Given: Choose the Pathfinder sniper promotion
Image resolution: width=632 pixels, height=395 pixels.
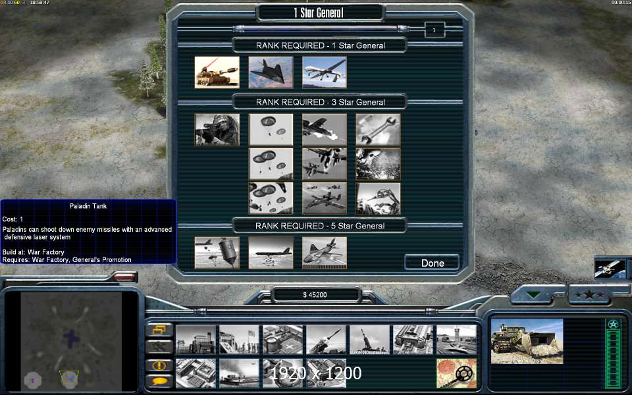Looking at the screenshot, I should [217, 130].
